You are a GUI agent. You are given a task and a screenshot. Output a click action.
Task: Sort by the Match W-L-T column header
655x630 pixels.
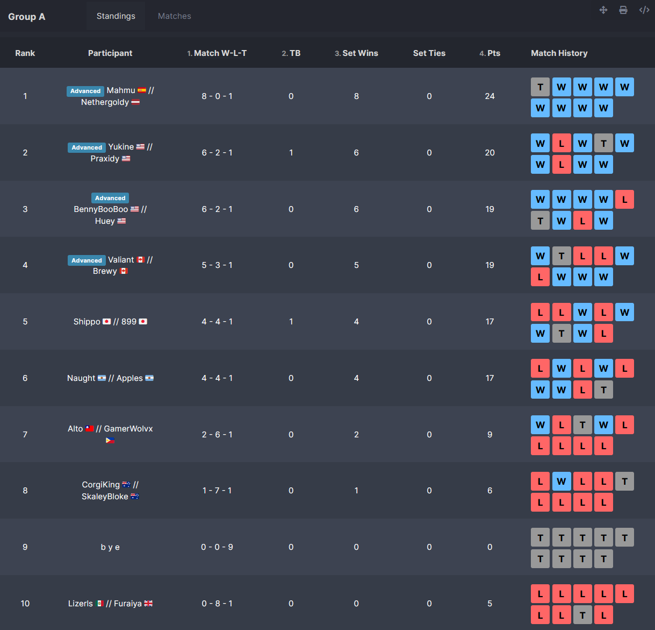point(217,53)
